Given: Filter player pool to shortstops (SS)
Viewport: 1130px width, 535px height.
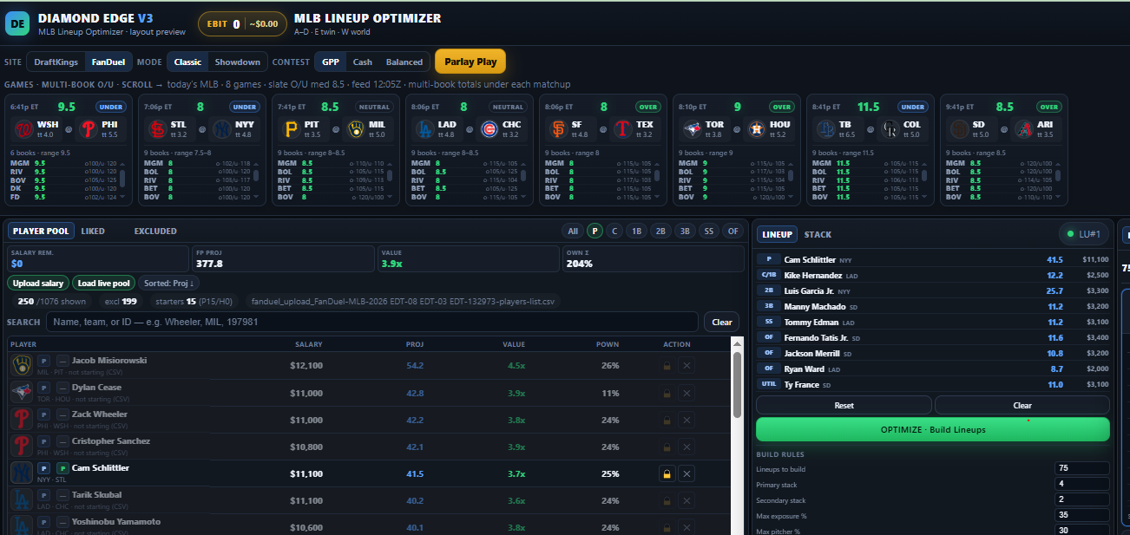Looking at the screenshot, I should (x=709, y=231).
